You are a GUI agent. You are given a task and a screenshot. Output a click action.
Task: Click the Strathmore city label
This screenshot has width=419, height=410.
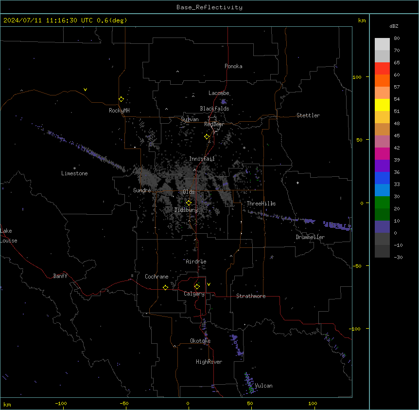pyautogui.click(x=251, y=296)
